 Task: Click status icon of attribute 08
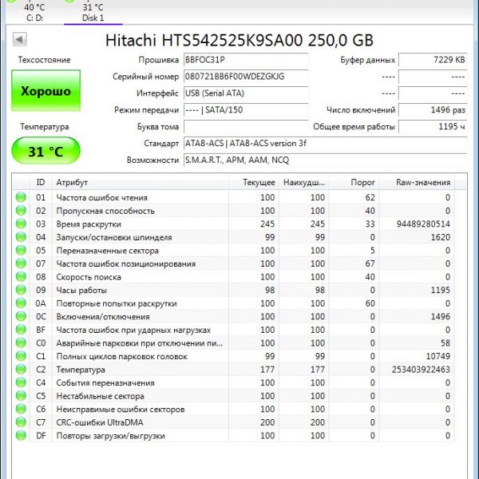(21, 276)
